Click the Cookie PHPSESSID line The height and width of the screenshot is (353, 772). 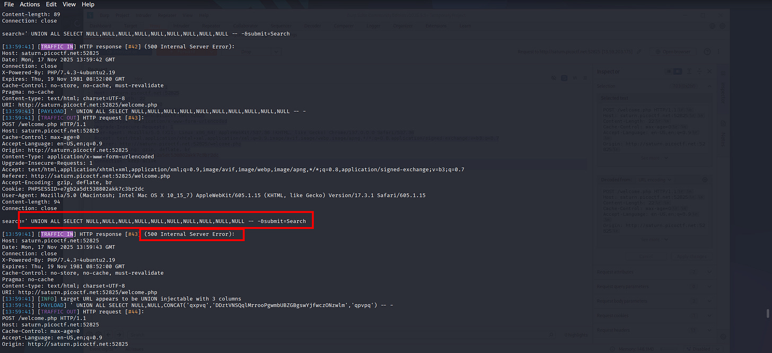pyautogui.click(x=73, y=189)
